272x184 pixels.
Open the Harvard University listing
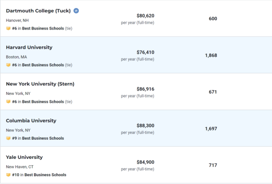[x=29, y=47]
